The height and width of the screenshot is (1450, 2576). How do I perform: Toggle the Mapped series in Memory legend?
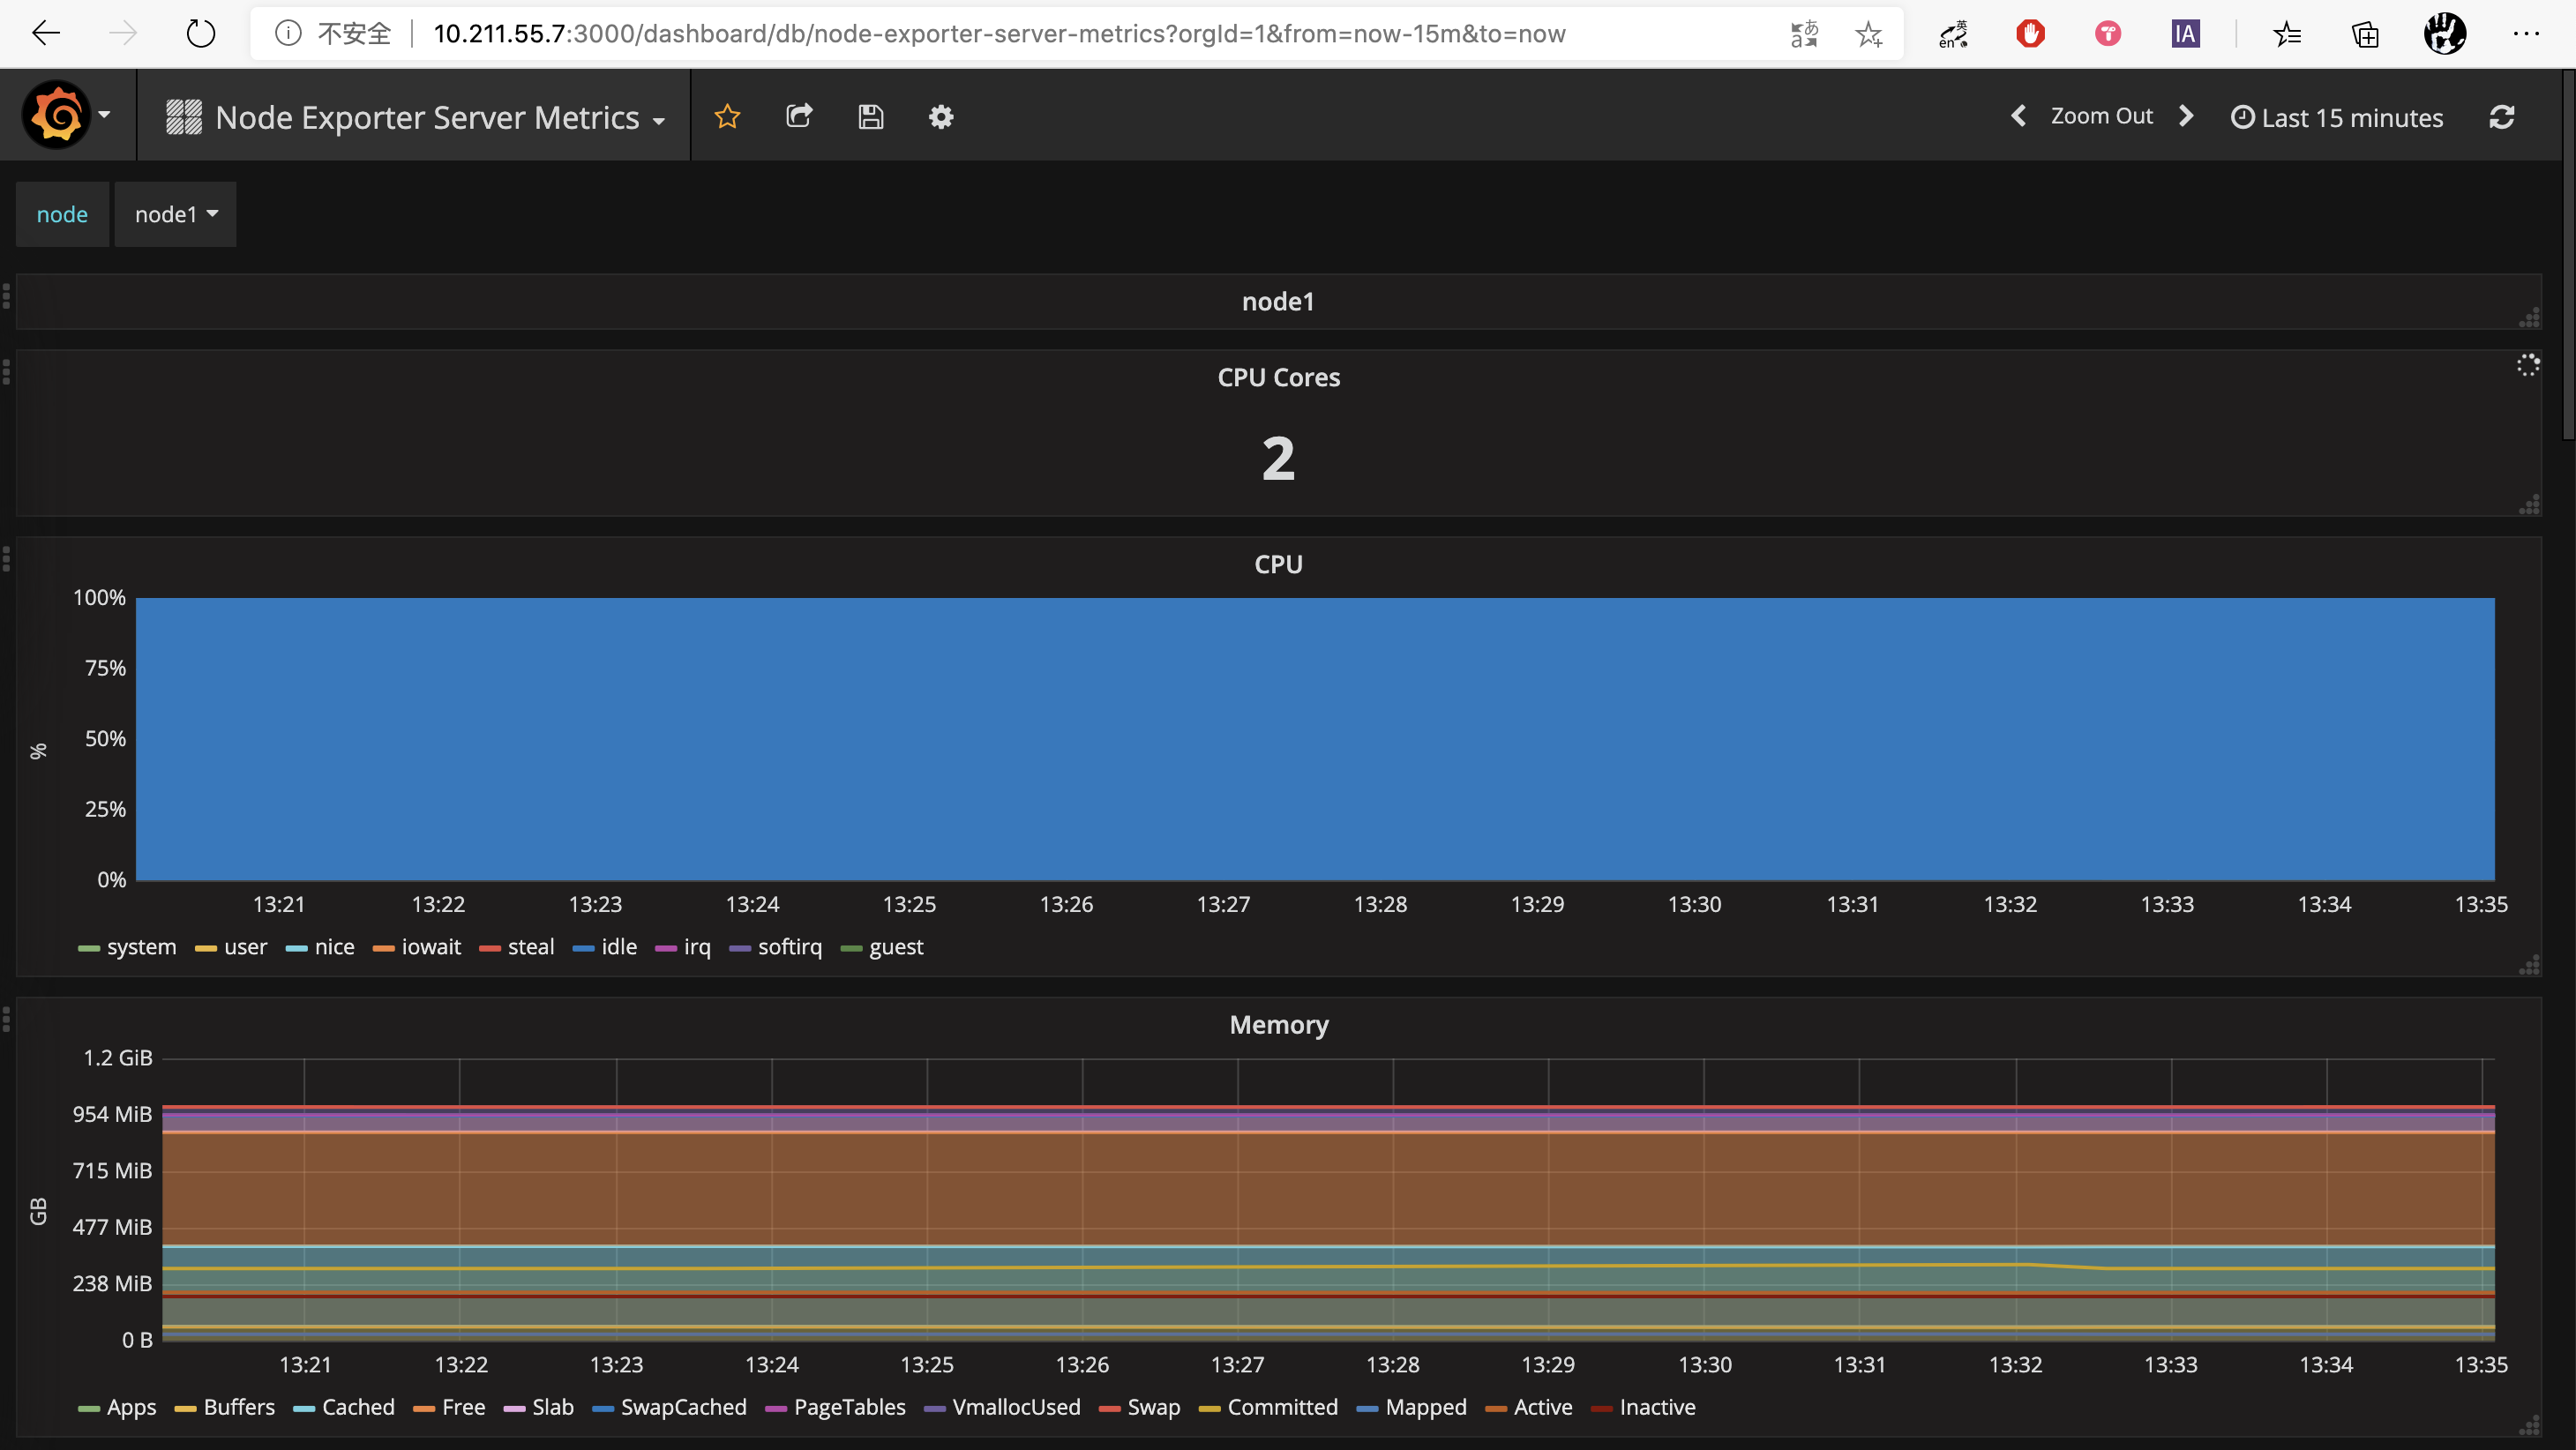coord(1426,1407)
